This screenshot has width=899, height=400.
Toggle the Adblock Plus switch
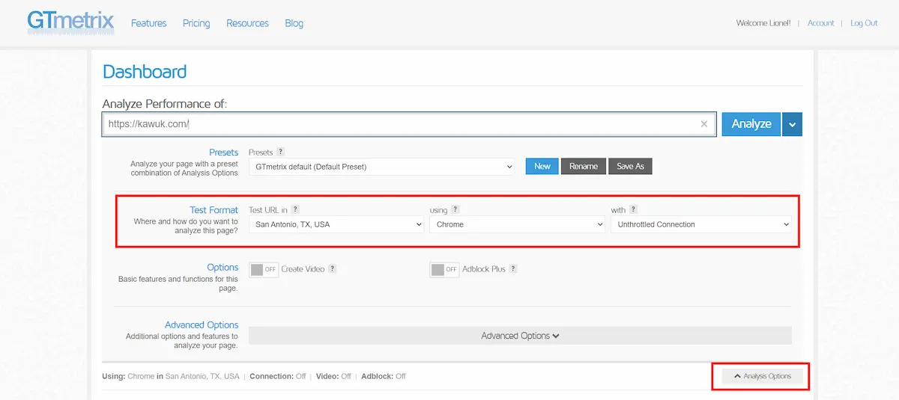pos(444,269)
